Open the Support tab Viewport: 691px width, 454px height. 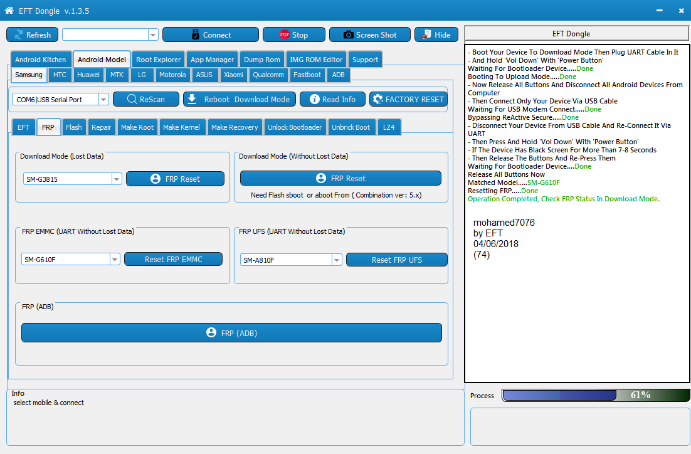click(365, 60)
